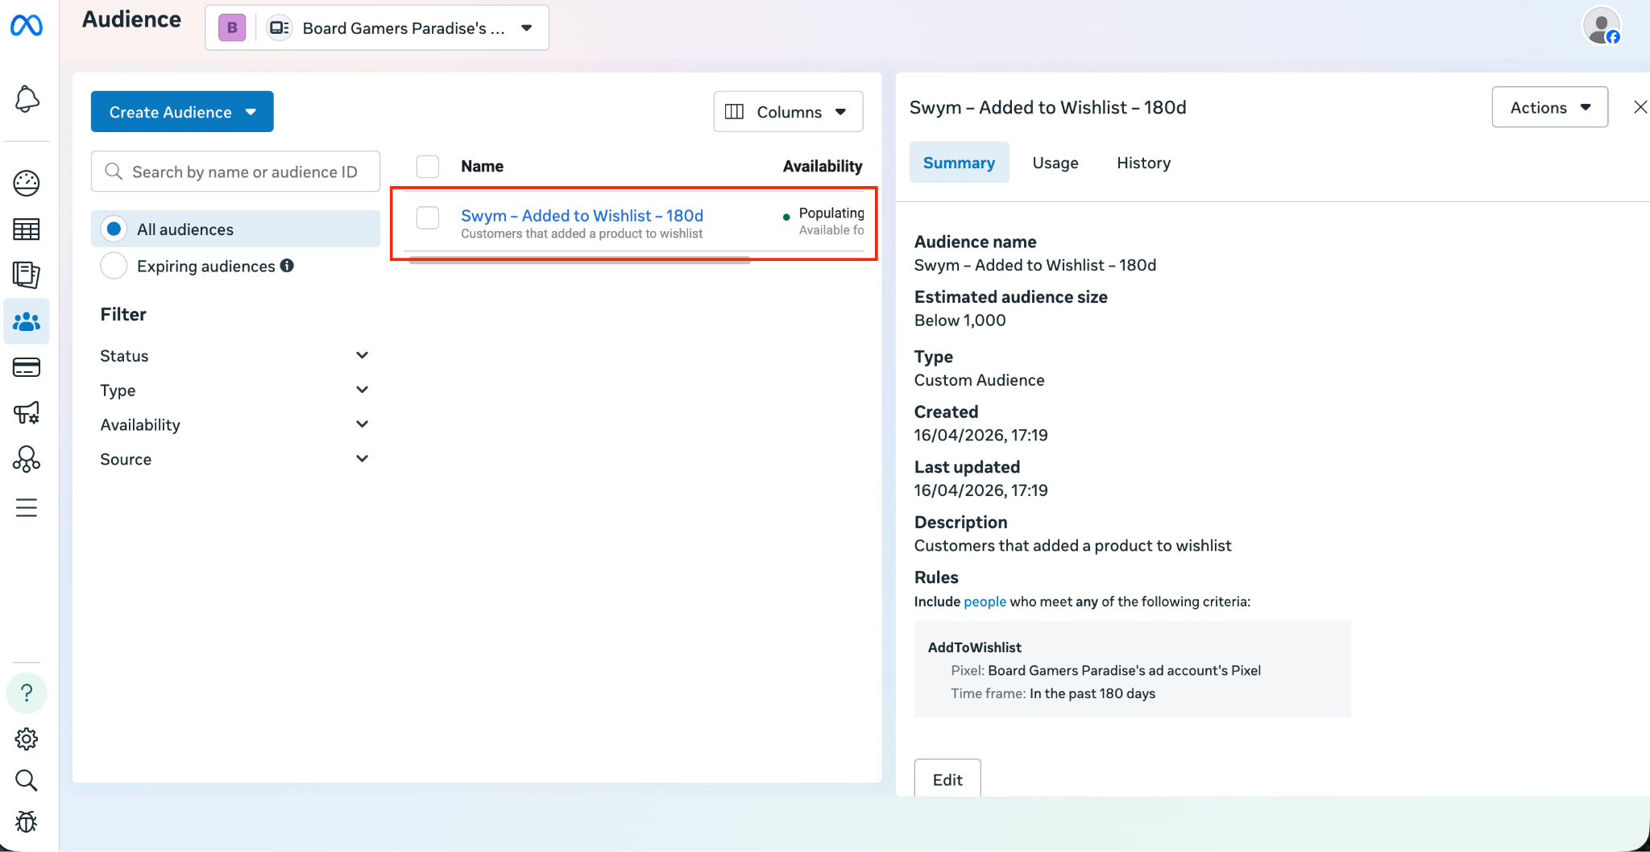Select Expiring audiences radio option
1650x852 pixels.
tap(114, 266)
